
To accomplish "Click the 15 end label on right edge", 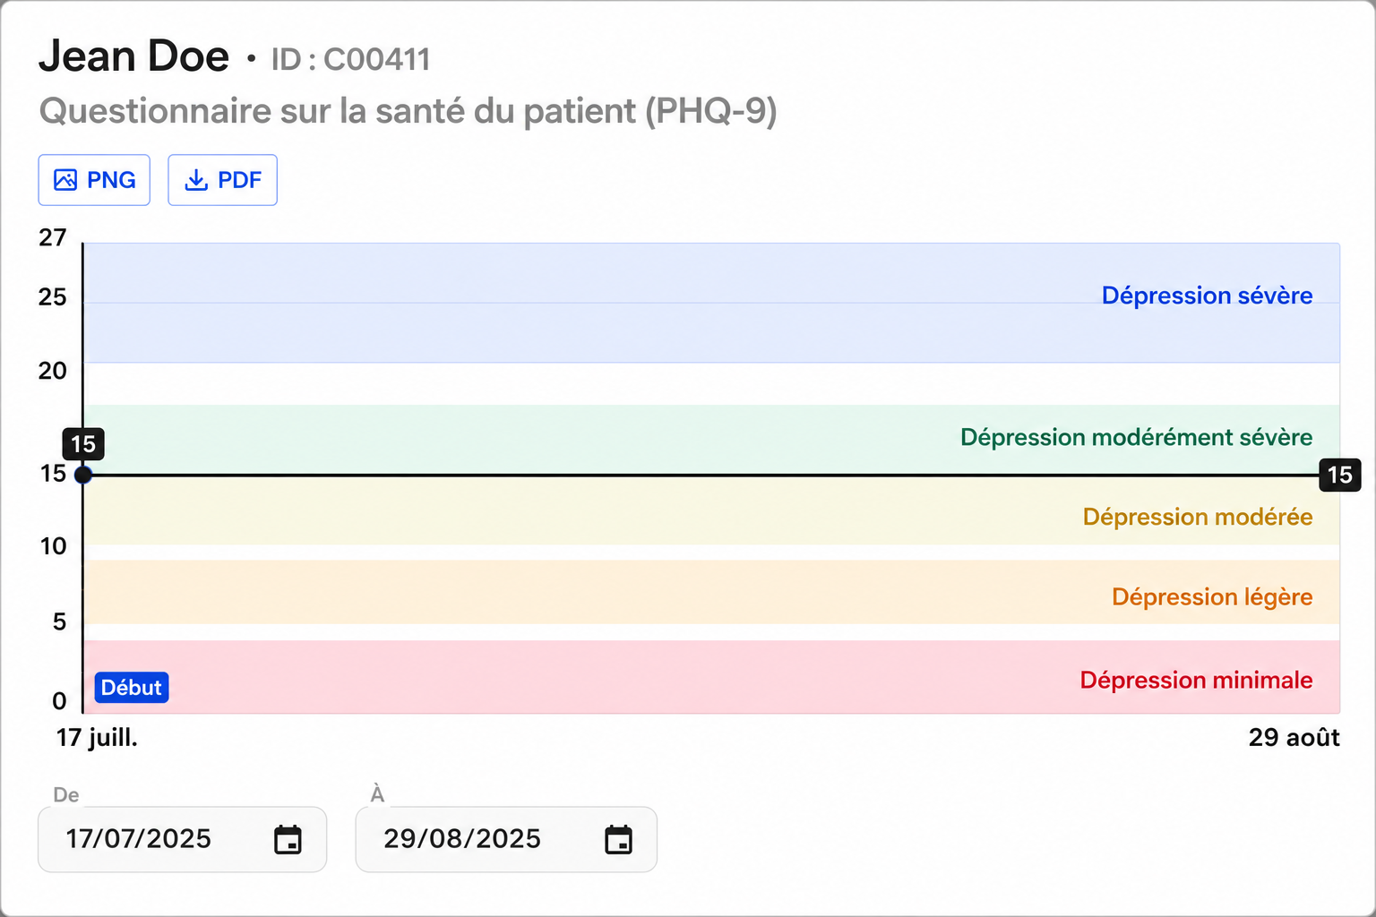I will [x=1340, y=475].
